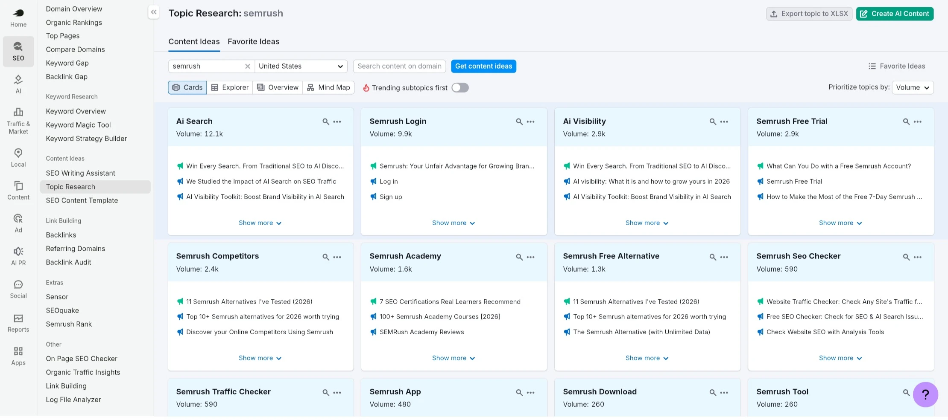Click Create AI Content button
948x420 pixels.
tap(895, 14)
